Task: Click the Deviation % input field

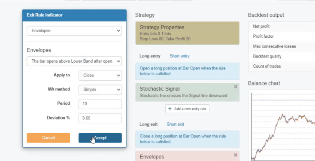Action: click(x=100, y=118)
